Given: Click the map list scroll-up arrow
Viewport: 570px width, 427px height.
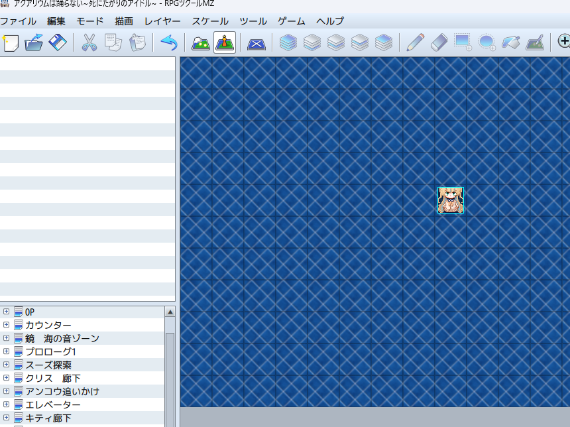Looking at the screenshot, I should coord(170,312).
